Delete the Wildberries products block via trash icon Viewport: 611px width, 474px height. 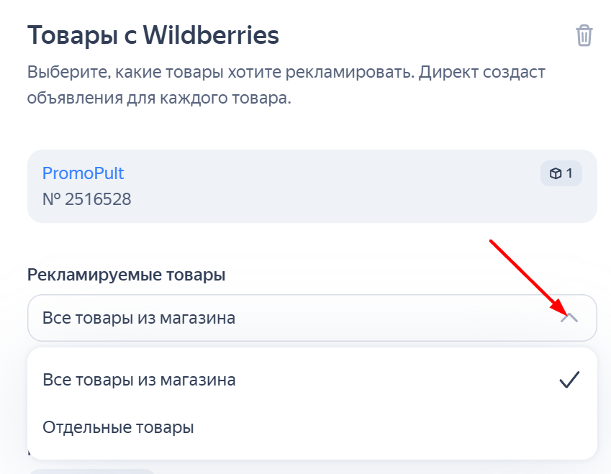pos(584,35)
